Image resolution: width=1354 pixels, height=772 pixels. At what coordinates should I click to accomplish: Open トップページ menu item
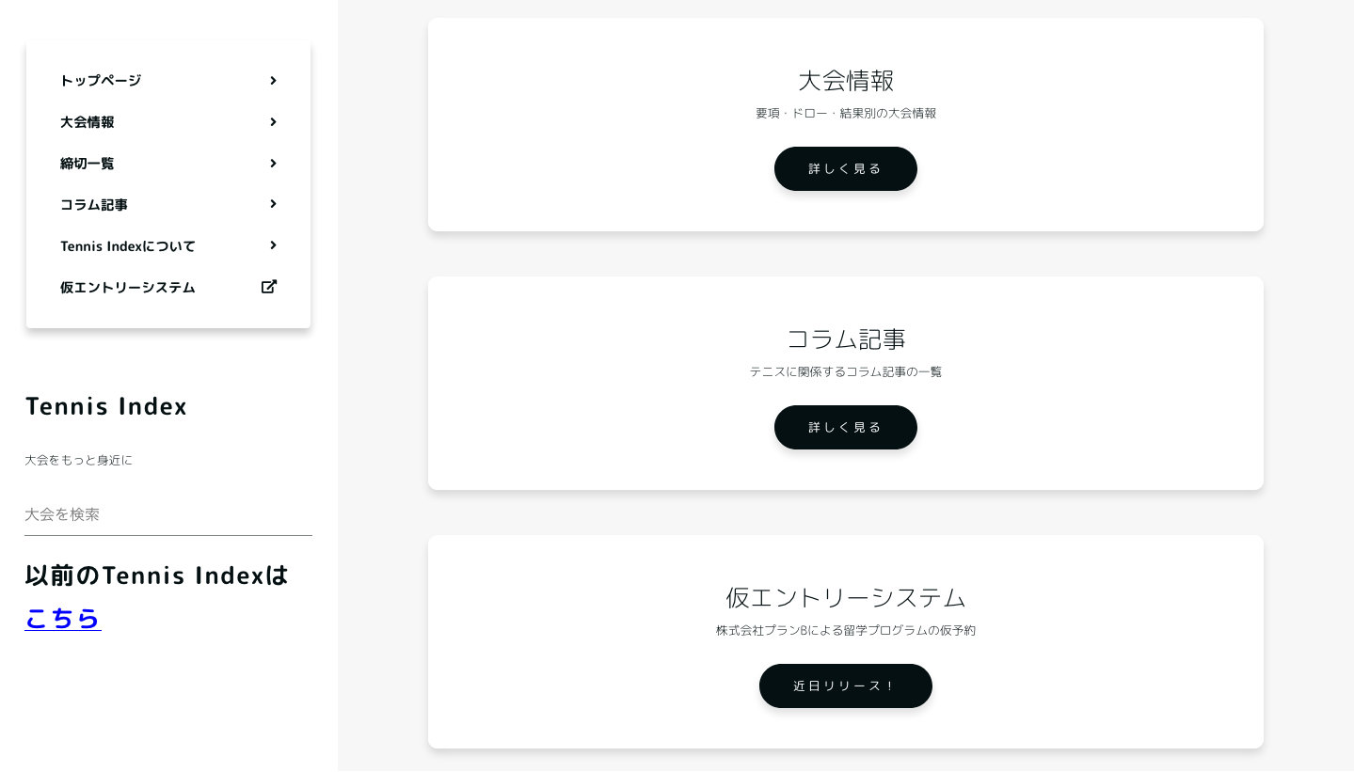pos(101,81)
